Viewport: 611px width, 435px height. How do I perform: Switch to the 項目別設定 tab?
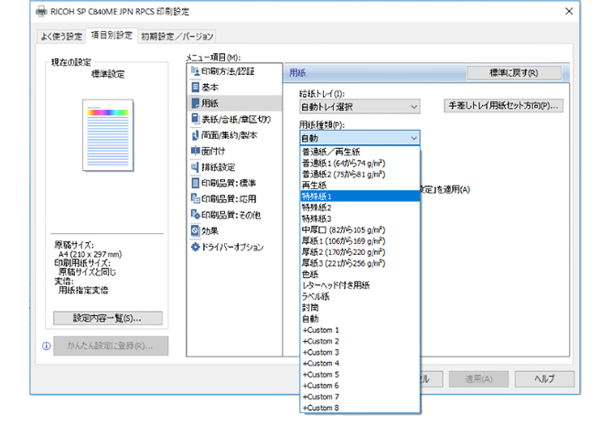[x=112, y=36]
